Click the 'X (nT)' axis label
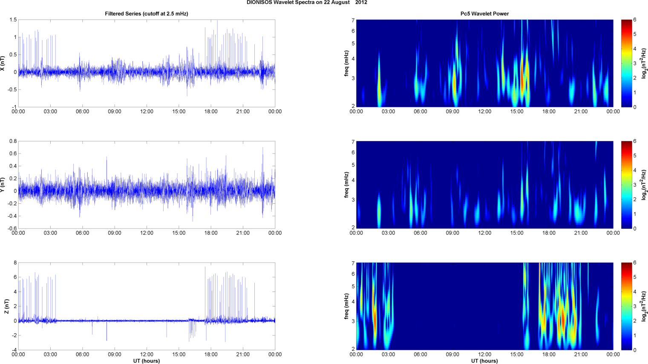 click(3, 64)
